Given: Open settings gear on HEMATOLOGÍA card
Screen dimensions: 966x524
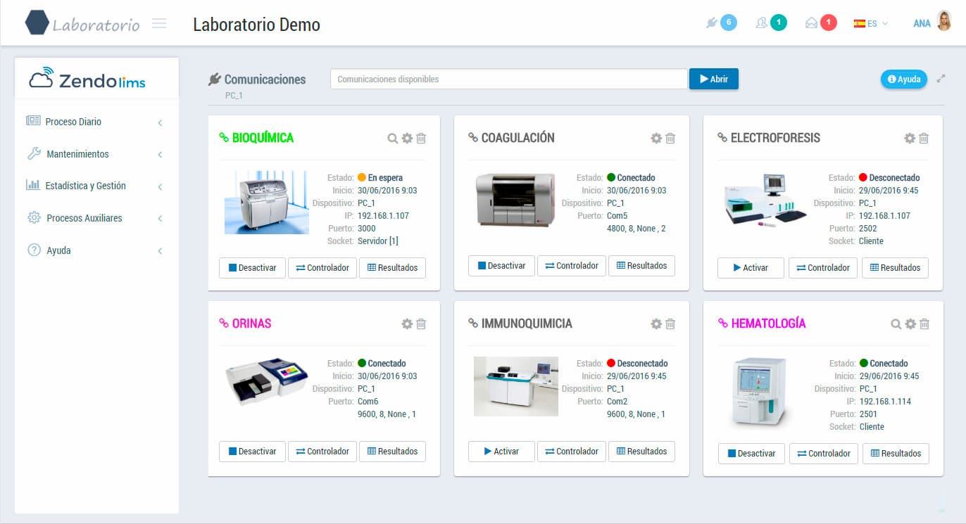Looking at the screenshot, I should (x=910, y=324).
